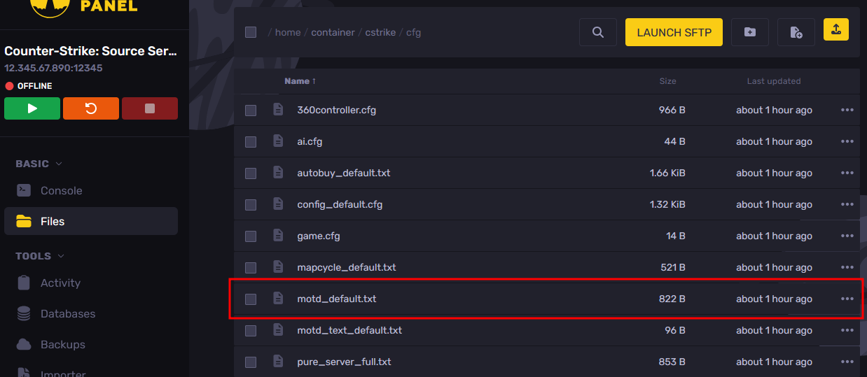This screenshot has width=867, height=377.
Task: Select the motd_default.txt checkbox
Action: click(x=251, y=299)
